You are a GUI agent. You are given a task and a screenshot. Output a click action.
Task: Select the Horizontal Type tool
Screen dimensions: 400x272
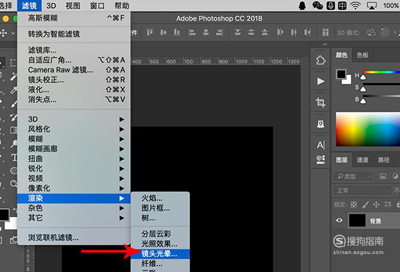[14, 158]
